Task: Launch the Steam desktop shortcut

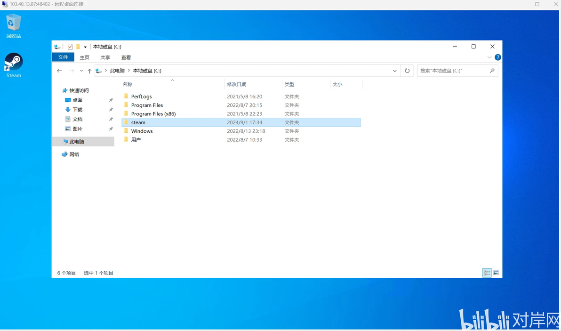Action: 14,65
